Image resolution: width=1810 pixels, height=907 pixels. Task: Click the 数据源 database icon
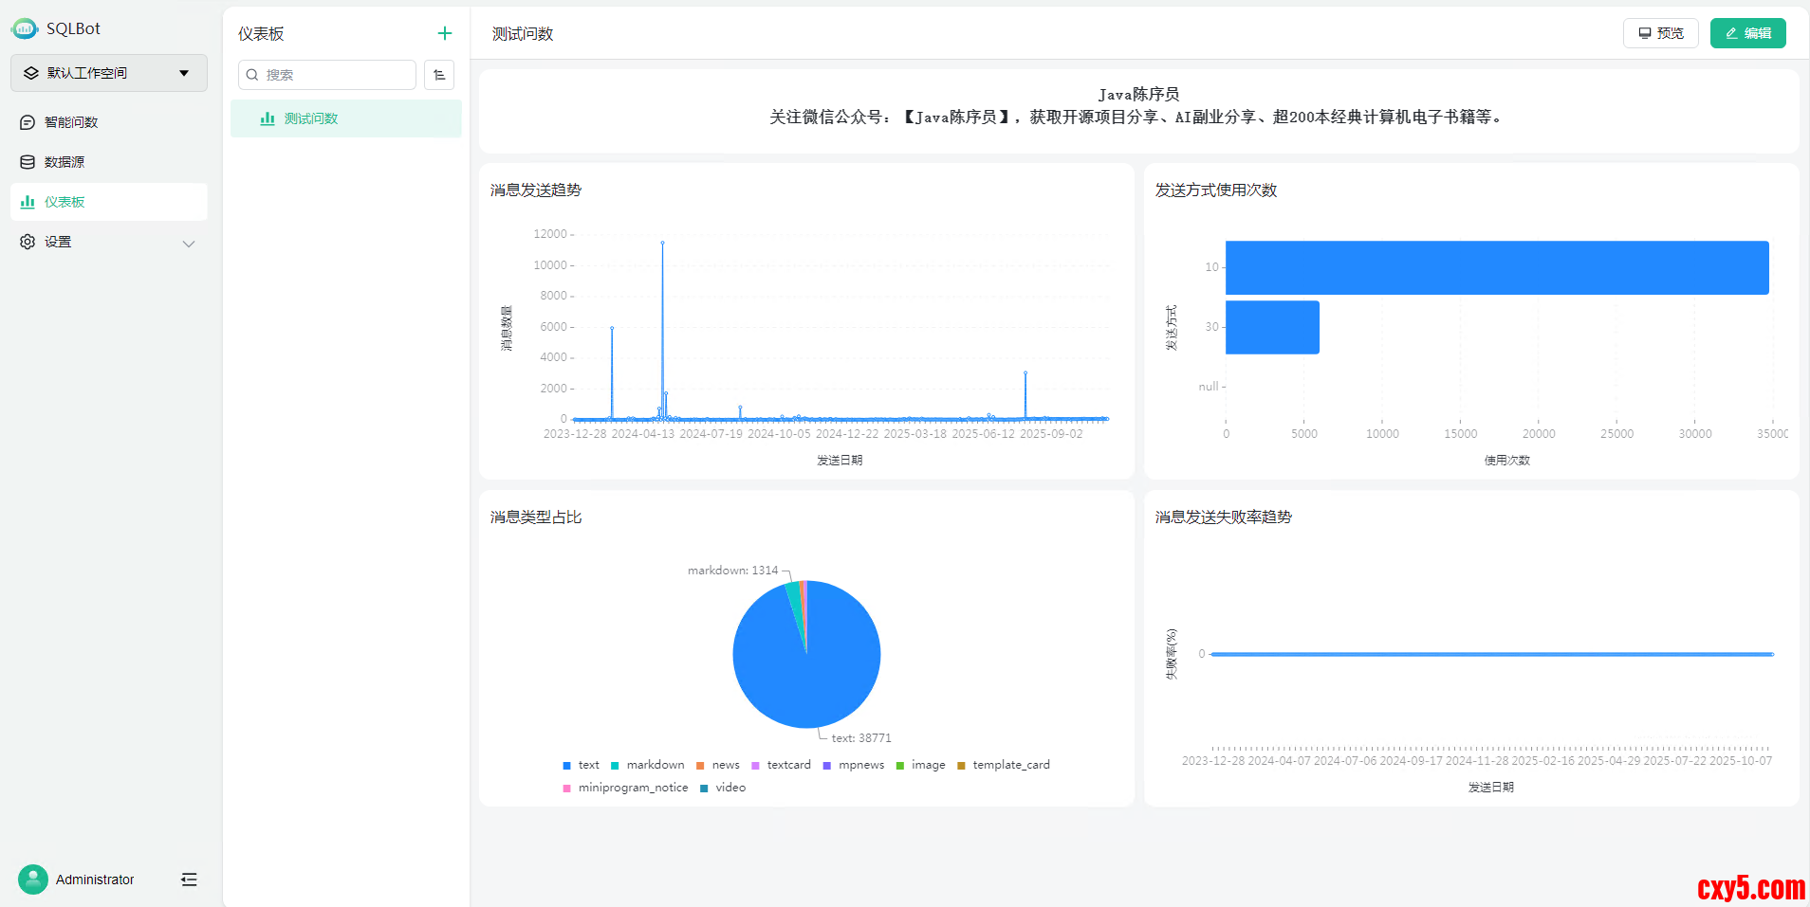(28, 162)
